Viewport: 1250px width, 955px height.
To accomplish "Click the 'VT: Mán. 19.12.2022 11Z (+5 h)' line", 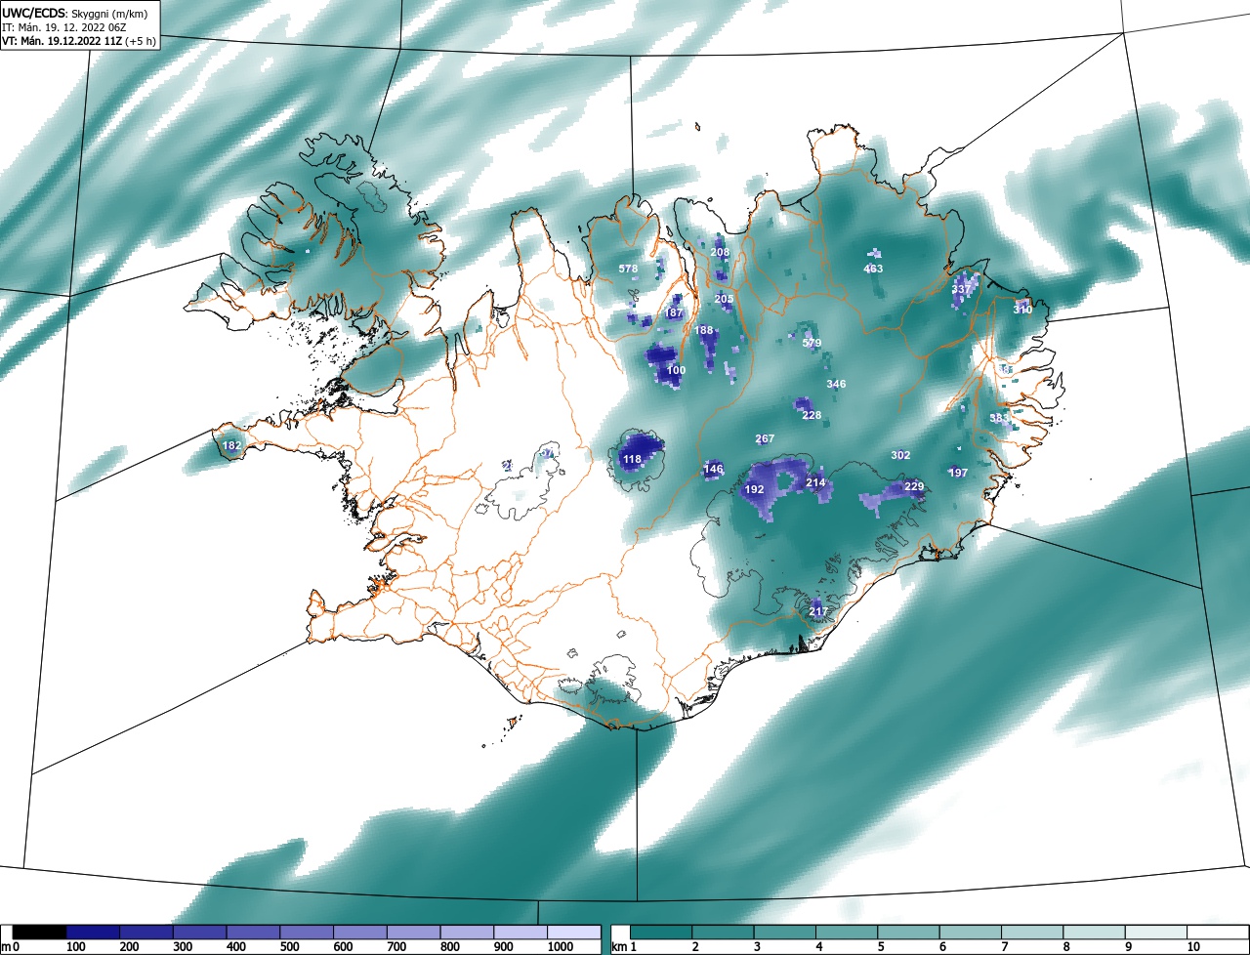I will click(79, 40).
